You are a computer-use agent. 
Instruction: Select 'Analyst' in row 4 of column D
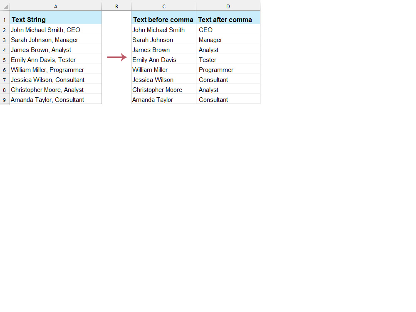[228, 49]
